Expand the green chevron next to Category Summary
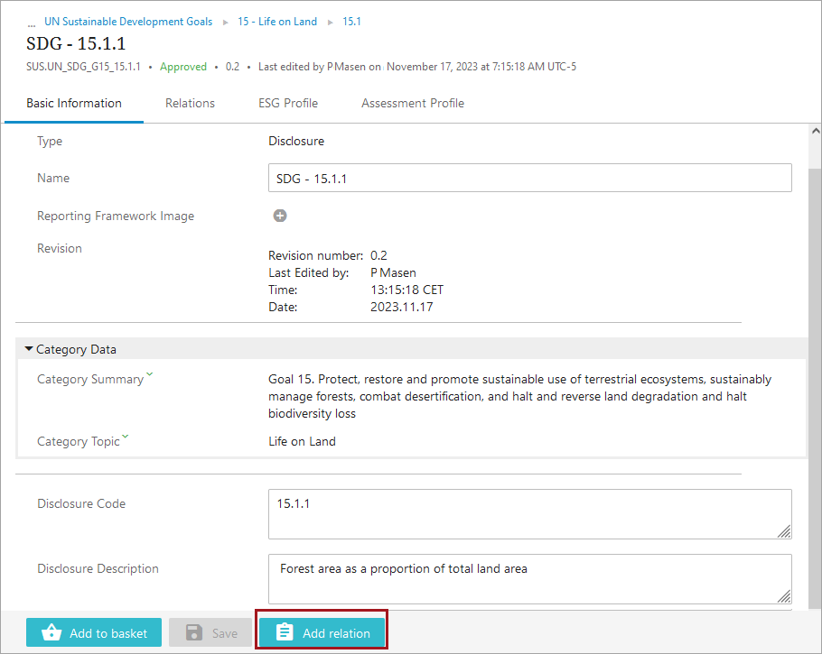This screenshot has width=822, height=654. point(150,375)
